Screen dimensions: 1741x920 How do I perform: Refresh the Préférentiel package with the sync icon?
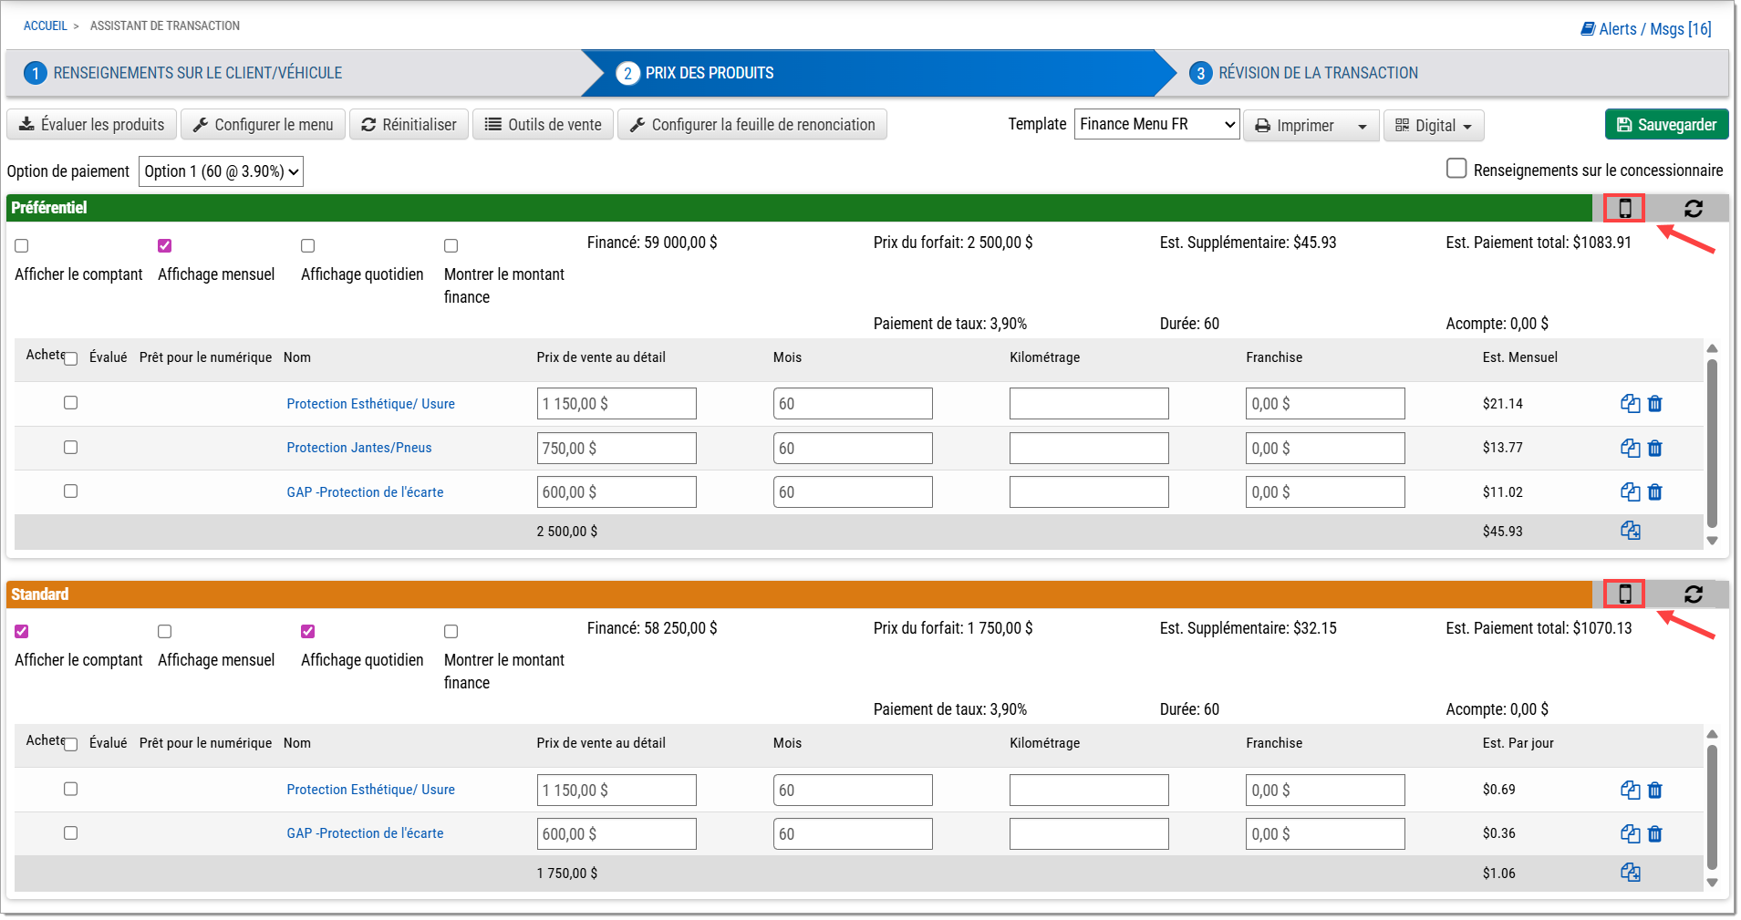click(x=1693, y=209)
